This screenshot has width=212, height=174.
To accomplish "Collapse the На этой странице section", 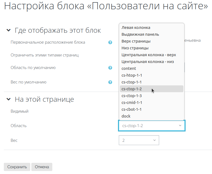I will 8,99.
